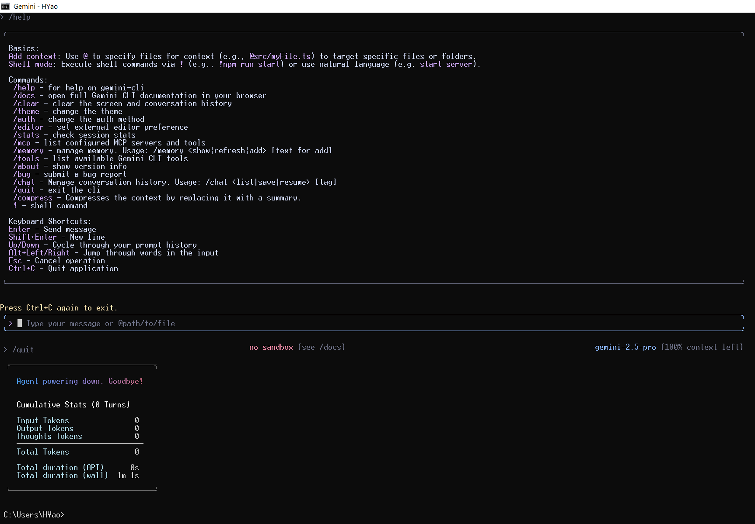Click the 'Total duration (wall)' row

point(78,476)
